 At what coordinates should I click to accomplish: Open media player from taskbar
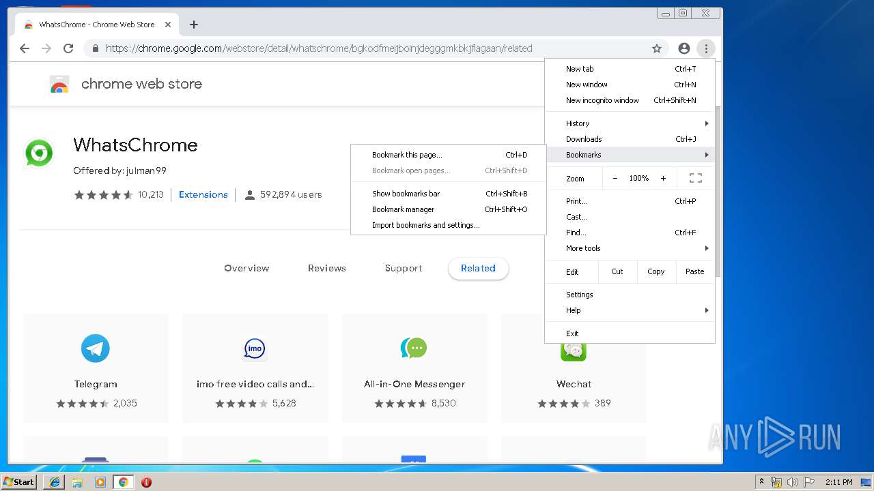(100, 482)
